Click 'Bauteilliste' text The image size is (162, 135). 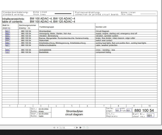pyautogui.click(x=44, y=52)
